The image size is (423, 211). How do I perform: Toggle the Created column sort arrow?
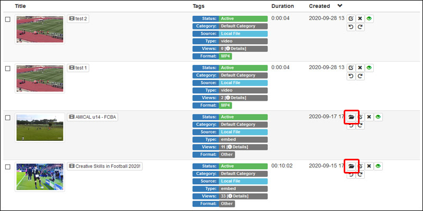click(x=340, y=6)
